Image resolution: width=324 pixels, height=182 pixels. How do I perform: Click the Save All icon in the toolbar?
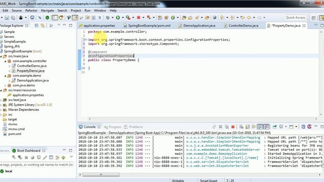pos(13,18)
